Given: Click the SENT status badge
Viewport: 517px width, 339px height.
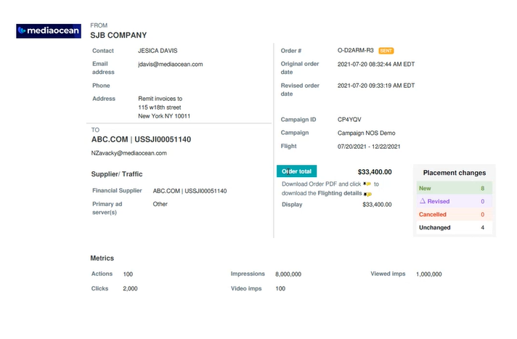Looking at the screenshot, I should click(386, 51).
